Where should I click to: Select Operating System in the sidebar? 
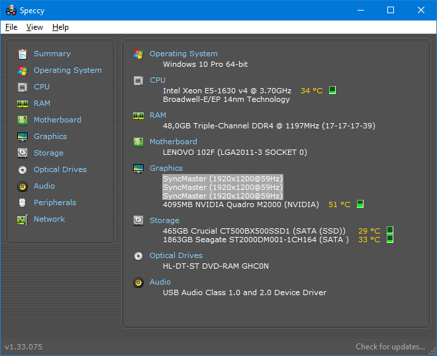pyautogui.click(x=68, y=70)
